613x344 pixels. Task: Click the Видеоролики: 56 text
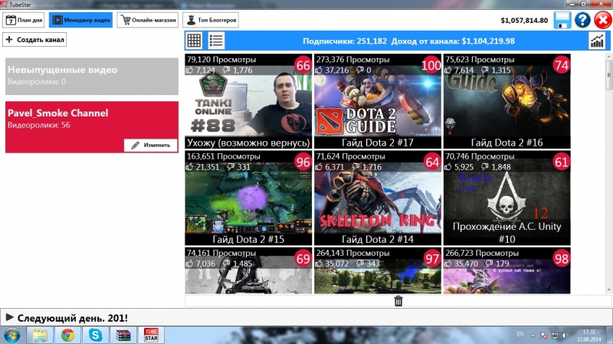[39, 125]
